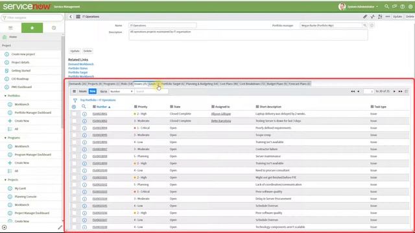The image size is (415, 233).
Task: Select checkbox for Laptop delivery delayed row
Action: pyautogui.click(x=75, y=114)
